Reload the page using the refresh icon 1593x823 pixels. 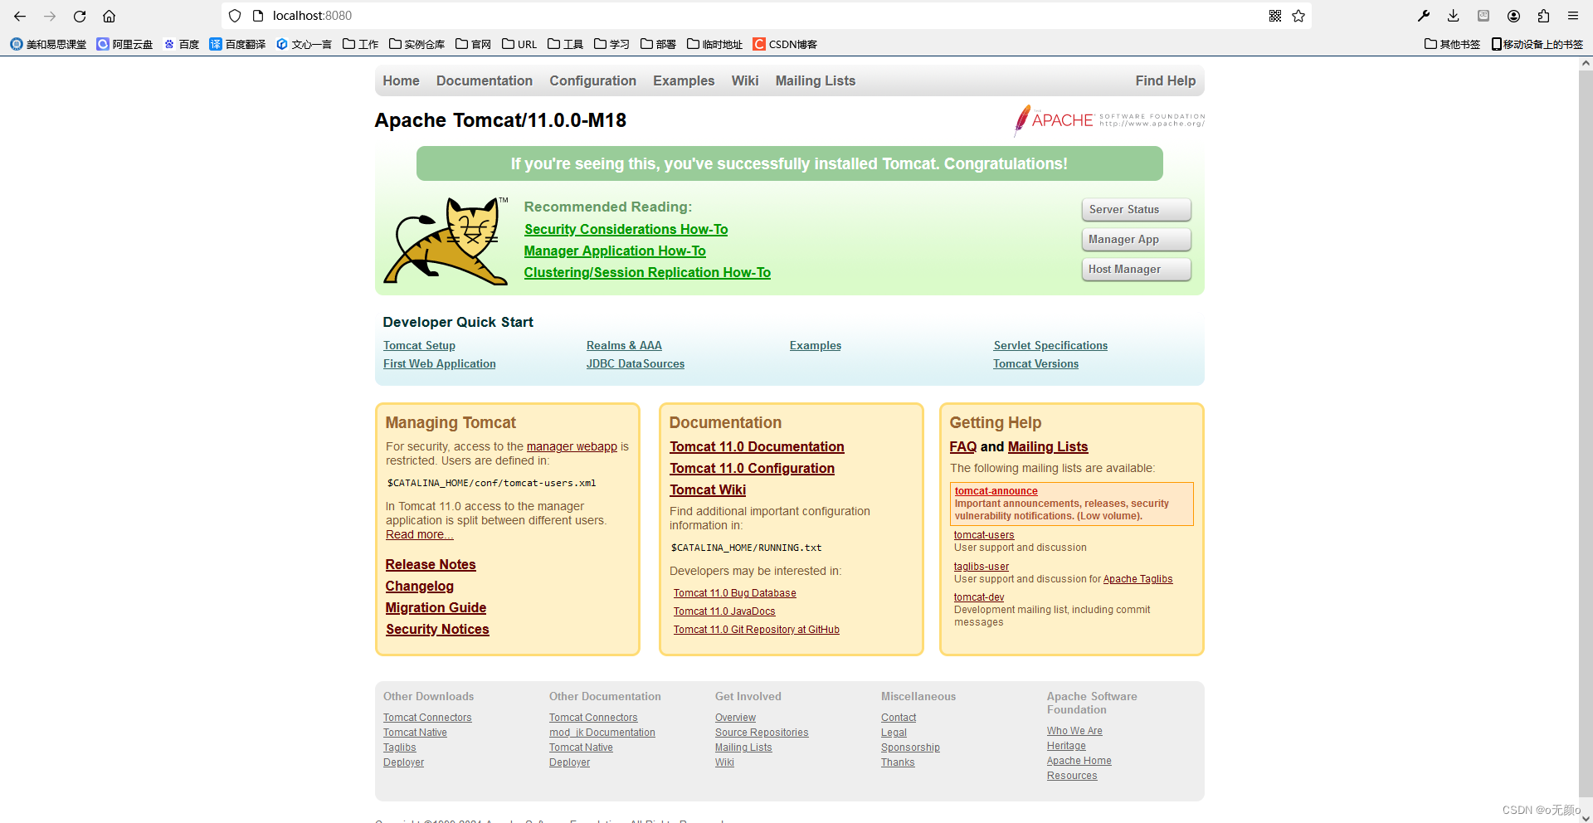click(79, 16)
